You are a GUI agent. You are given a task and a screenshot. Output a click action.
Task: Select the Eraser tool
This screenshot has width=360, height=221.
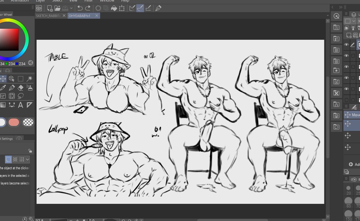tap(20, 87)
